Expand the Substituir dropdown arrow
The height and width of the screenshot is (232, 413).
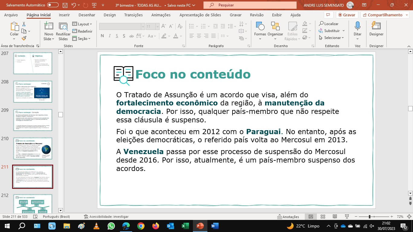344,31
